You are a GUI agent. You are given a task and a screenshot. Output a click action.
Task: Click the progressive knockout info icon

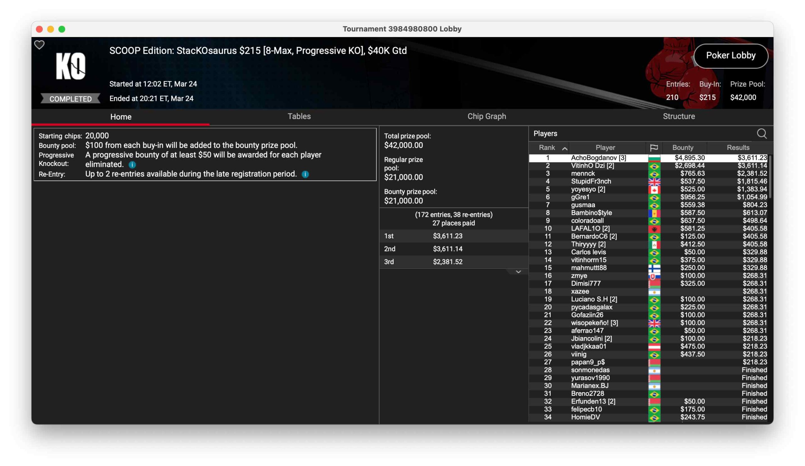pyautogui.click(x=132, y=165)
